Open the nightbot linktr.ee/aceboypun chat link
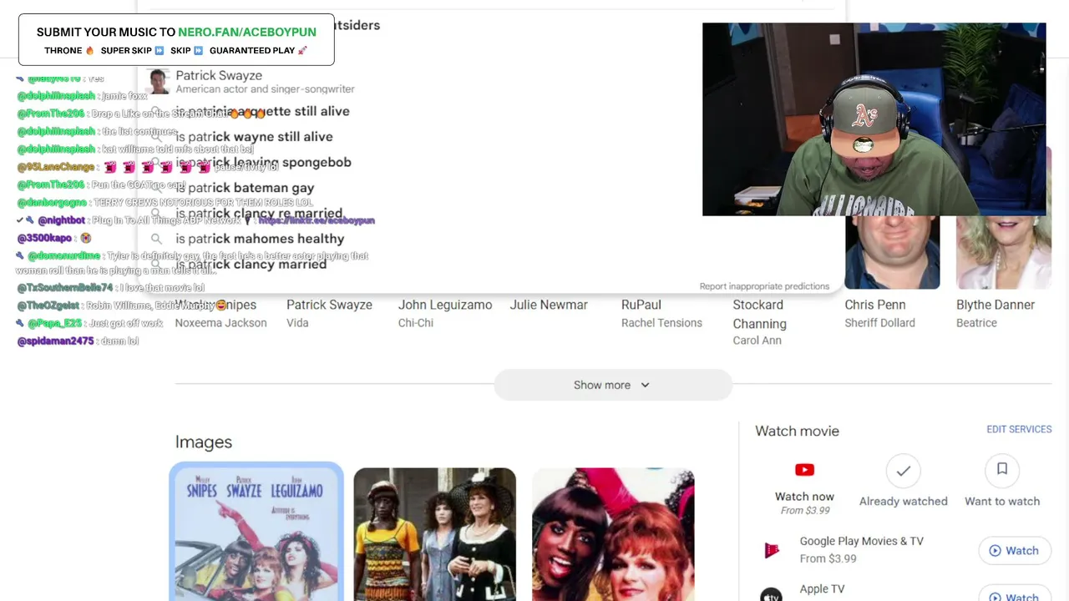The image size is (1069, 601). 317,220
